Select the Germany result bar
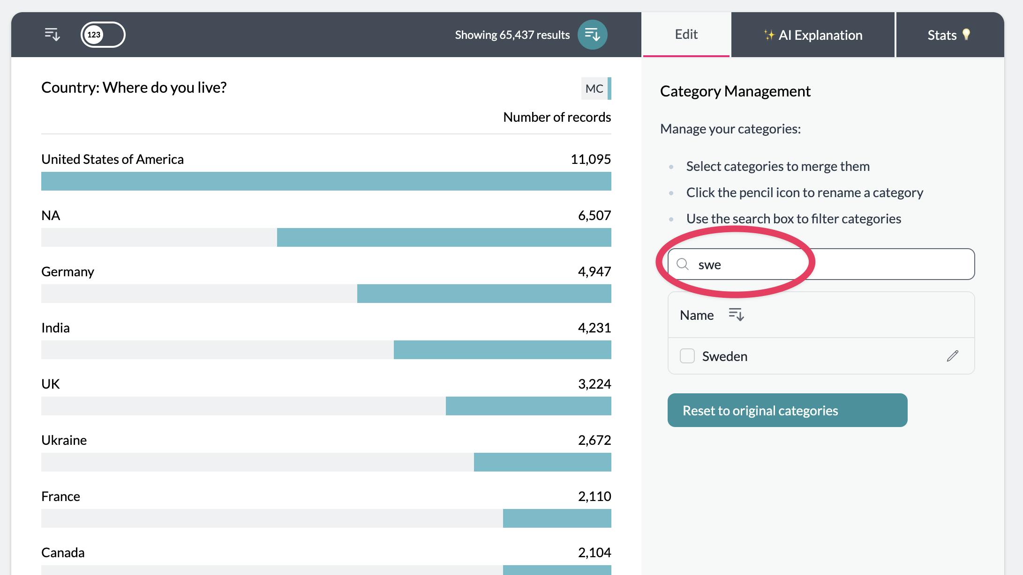The image size is (1023, 575). [484, 294]
